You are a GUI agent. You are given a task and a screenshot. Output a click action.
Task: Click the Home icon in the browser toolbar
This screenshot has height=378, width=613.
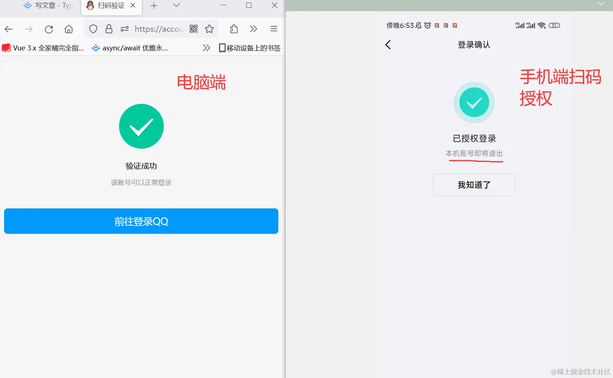tap(69, 29)
